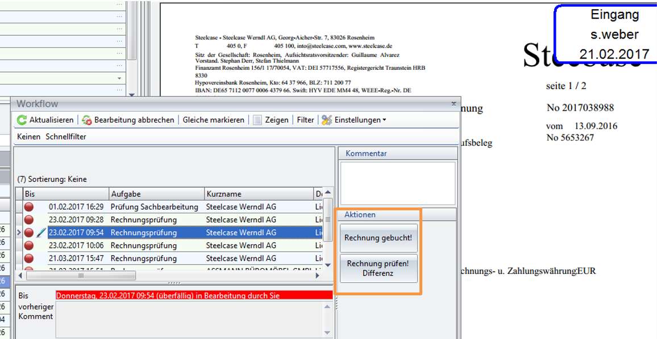657x339 pixels.
Task: Click 'No 5653267' in the invoice document
Action: click(570, 138)
